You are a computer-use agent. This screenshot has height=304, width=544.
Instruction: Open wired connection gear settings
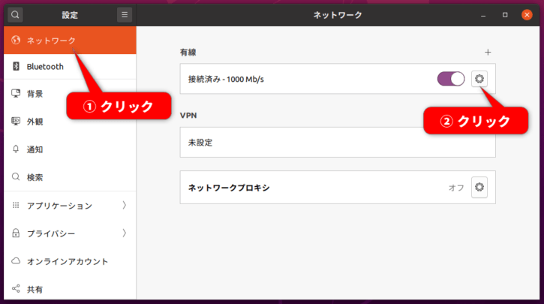(479, 79)
